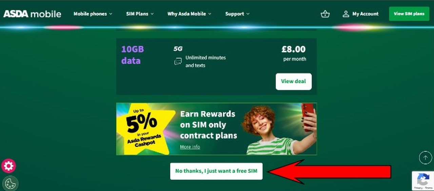Expand the SIM Plans dropdown
This screenshot has width=434, height=191.
pyautogui.click(x=140, y=14)
